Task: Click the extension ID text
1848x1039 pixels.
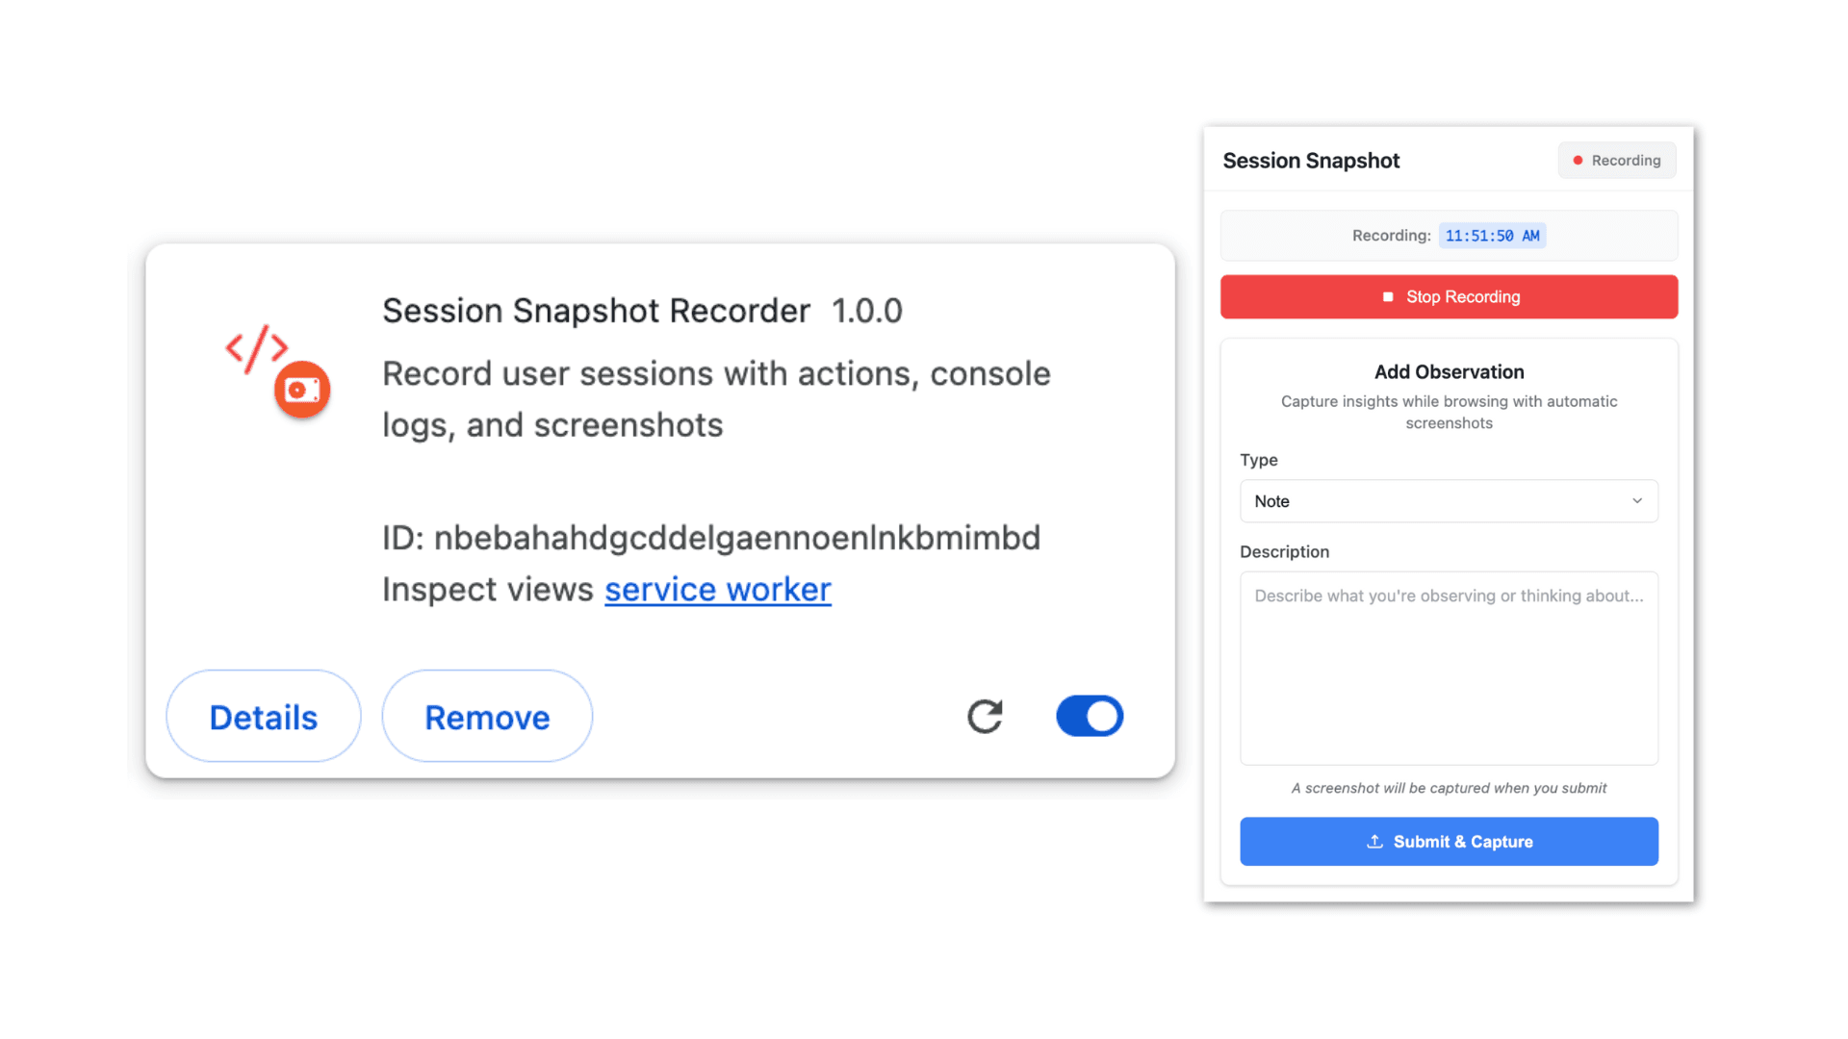Action: (710, 538)
